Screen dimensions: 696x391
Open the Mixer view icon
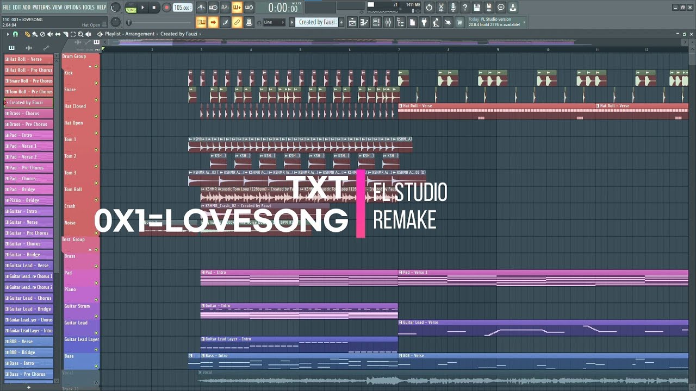pyautogui.click(x=388, y=22)
